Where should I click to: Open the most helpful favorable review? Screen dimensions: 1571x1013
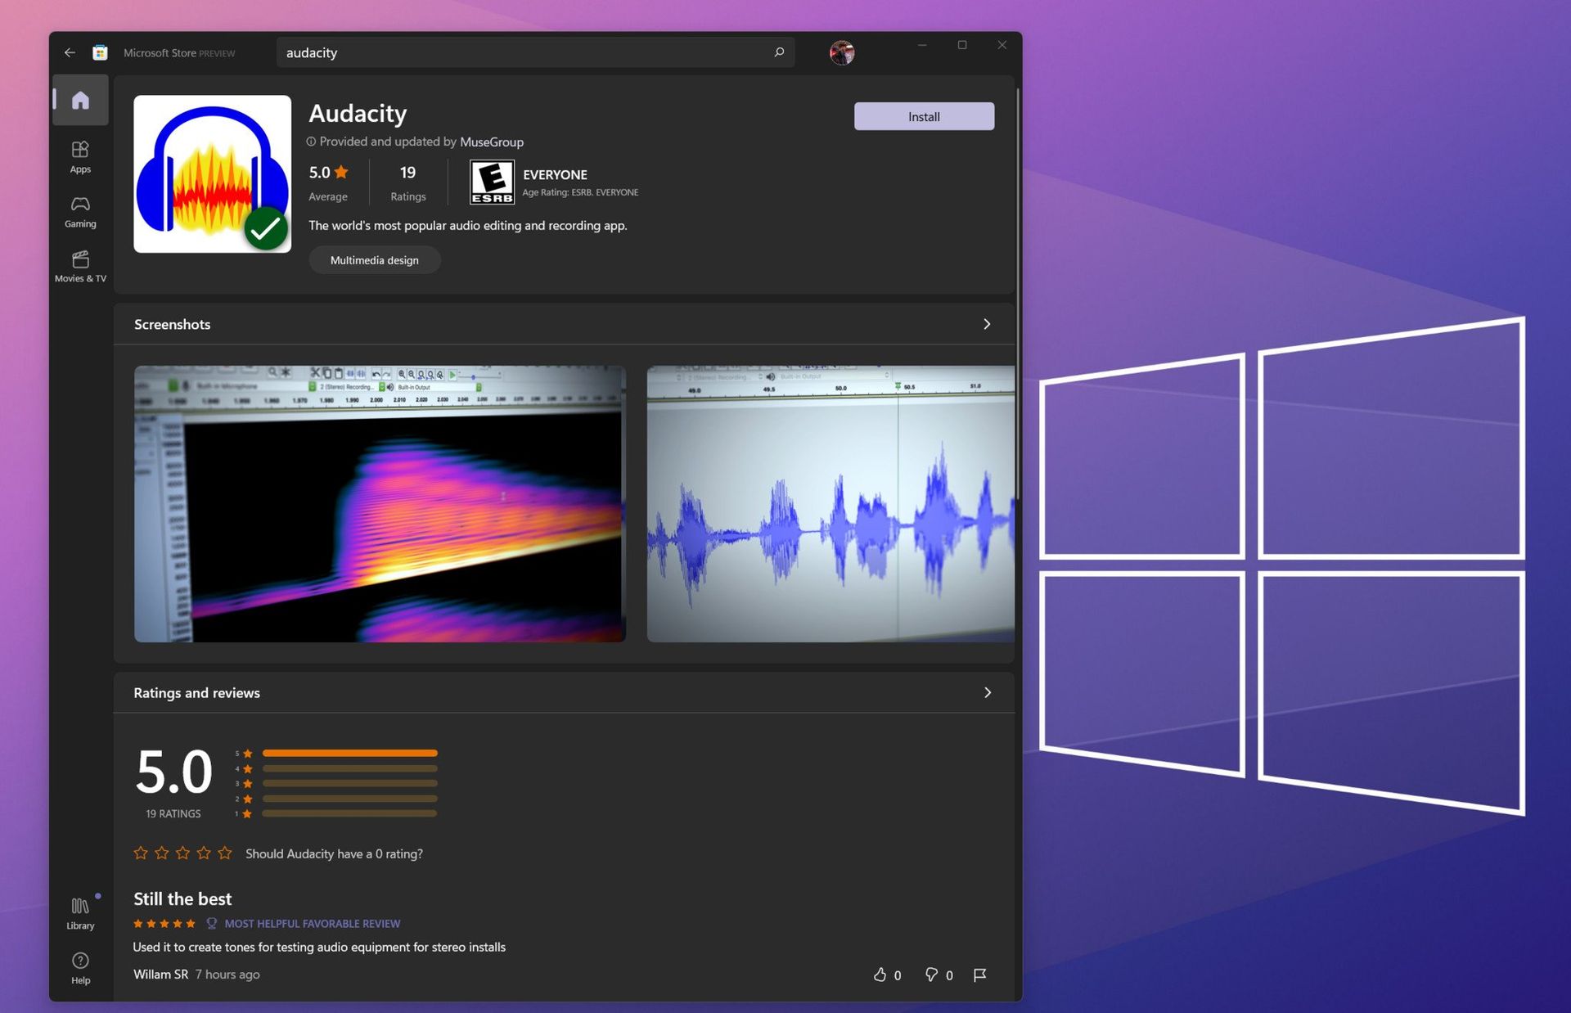(312, 923)
